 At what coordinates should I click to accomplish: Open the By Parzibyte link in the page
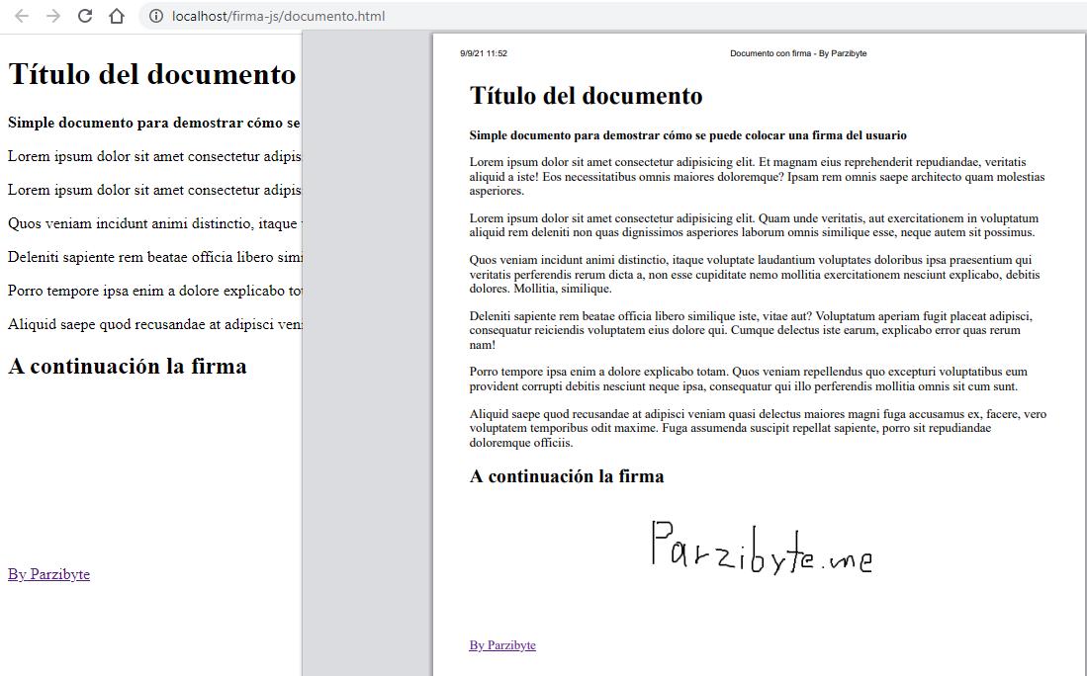pos(48,574)
